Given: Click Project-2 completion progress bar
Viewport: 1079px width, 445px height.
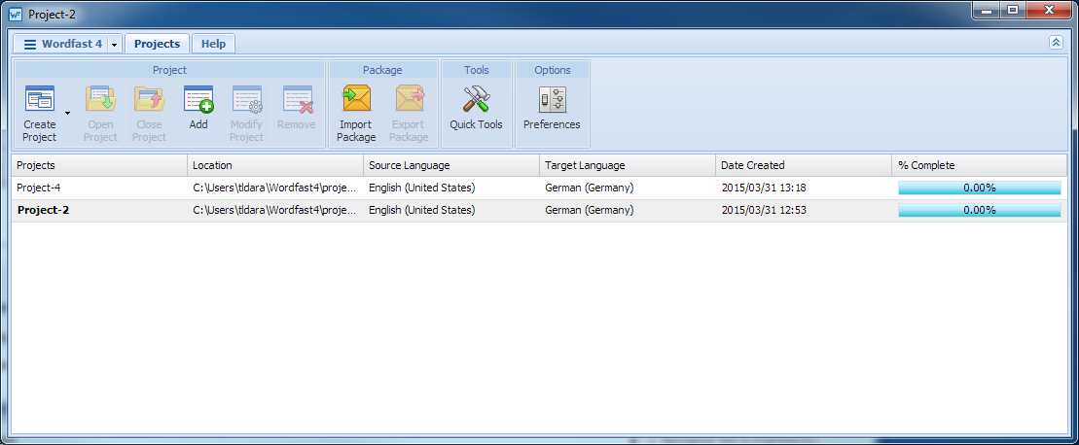Looking at the screenshot, I should click(980, 210).
